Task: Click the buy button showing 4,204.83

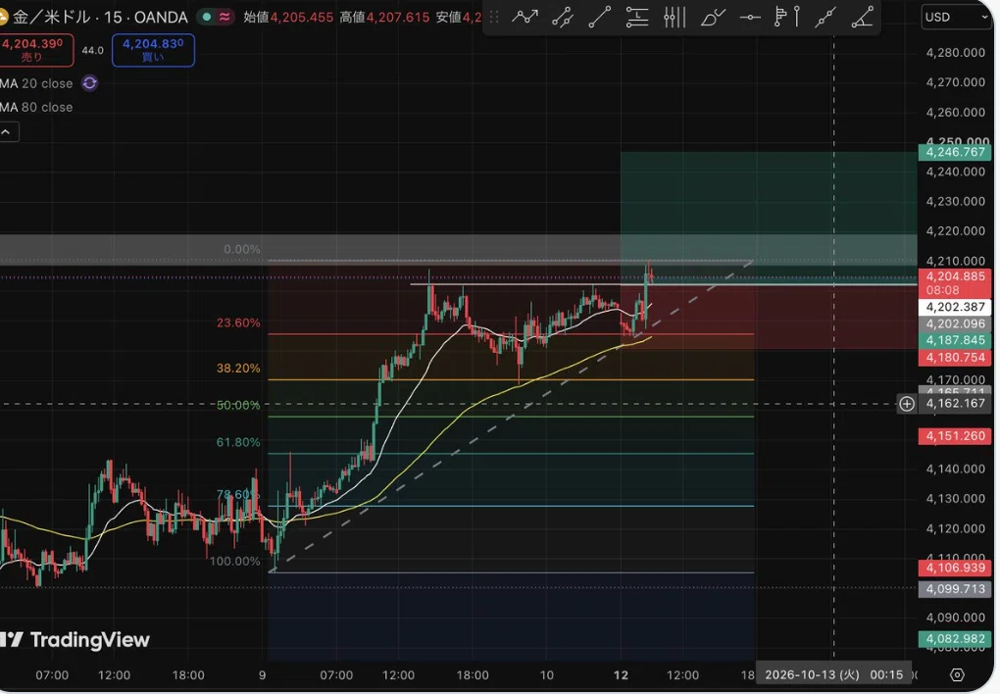Action: click(x=153, y=50)
